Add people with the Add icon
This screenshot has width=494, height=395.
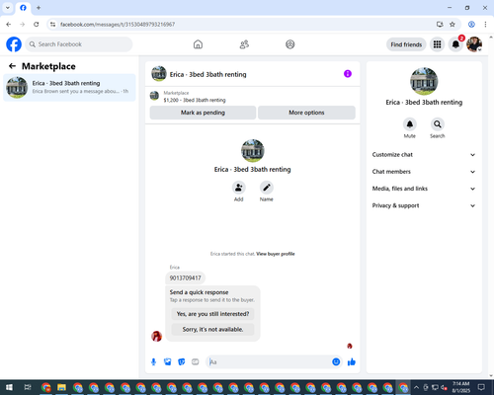pyautogui.click(x=239, y=188)
